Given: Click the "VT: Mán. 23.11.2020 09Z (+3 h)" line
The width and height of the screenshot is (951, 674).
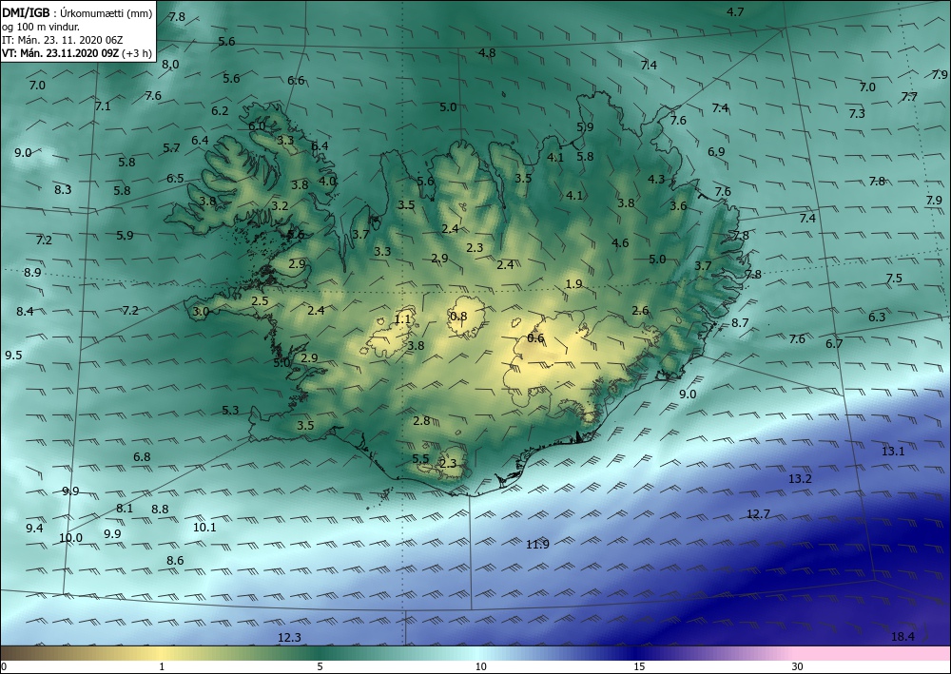Looking at the screenshot, I should pyautogui.click(x=77, y=53).
